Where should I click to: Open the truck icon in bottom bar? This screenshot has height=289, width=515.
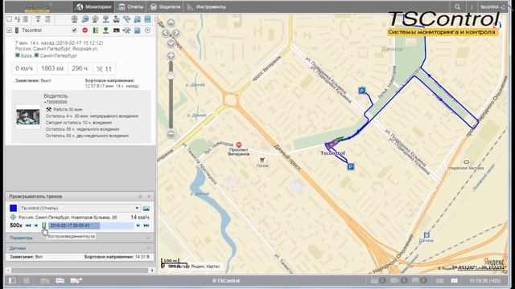pyautogui.click(x=76, y=280)
